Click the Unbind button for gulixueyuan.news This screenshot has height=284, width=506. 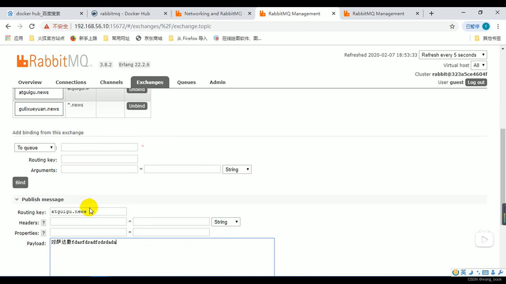tap(137, 106)
